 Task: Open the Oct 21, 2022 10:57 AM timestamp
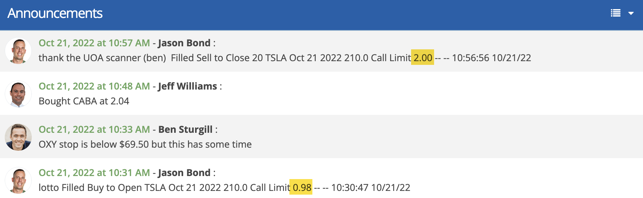tap(94, 43)
